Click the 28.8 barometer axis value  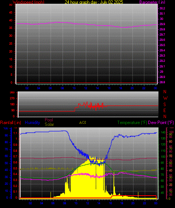click(162, 82)
